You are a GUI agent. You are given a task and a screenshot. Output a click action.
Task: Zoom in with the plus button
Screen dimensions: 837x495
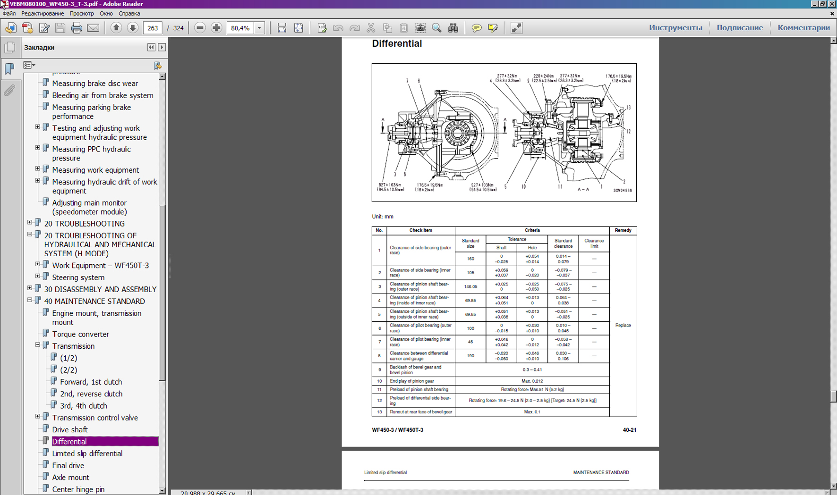tap(216, 28)
